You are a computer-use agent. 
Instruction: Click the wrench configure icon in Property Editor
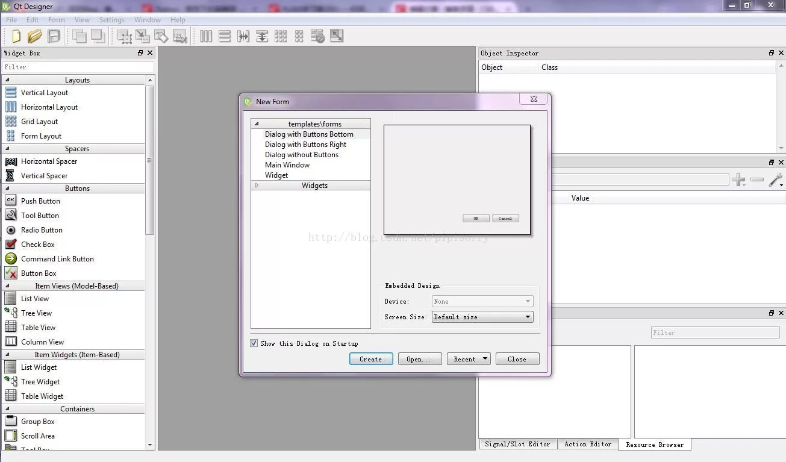(776, 179)
